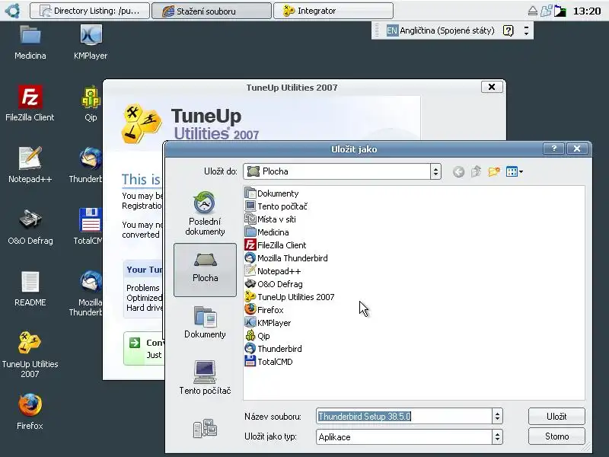Image resolution: width=609 pixels, height=457 pixels.
Task: Expand the Název souboru dropdown arrow
Action: pos(497,416)
